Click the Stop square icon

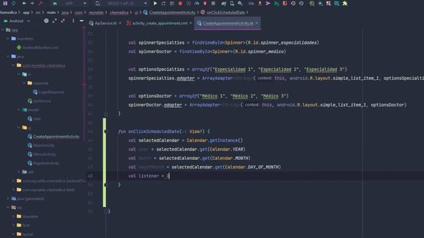pyautogui.click(x=213, y=3)
